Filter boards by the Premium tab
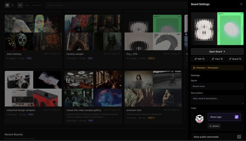Image resolution: width=246 pixels, height=141 pixels. pos(37,5)
